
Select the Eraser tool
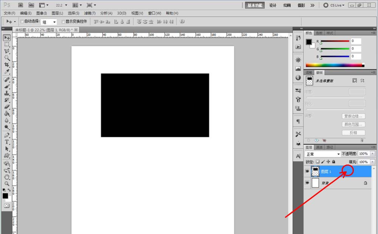pyautogui.click(x=7, y=107)
